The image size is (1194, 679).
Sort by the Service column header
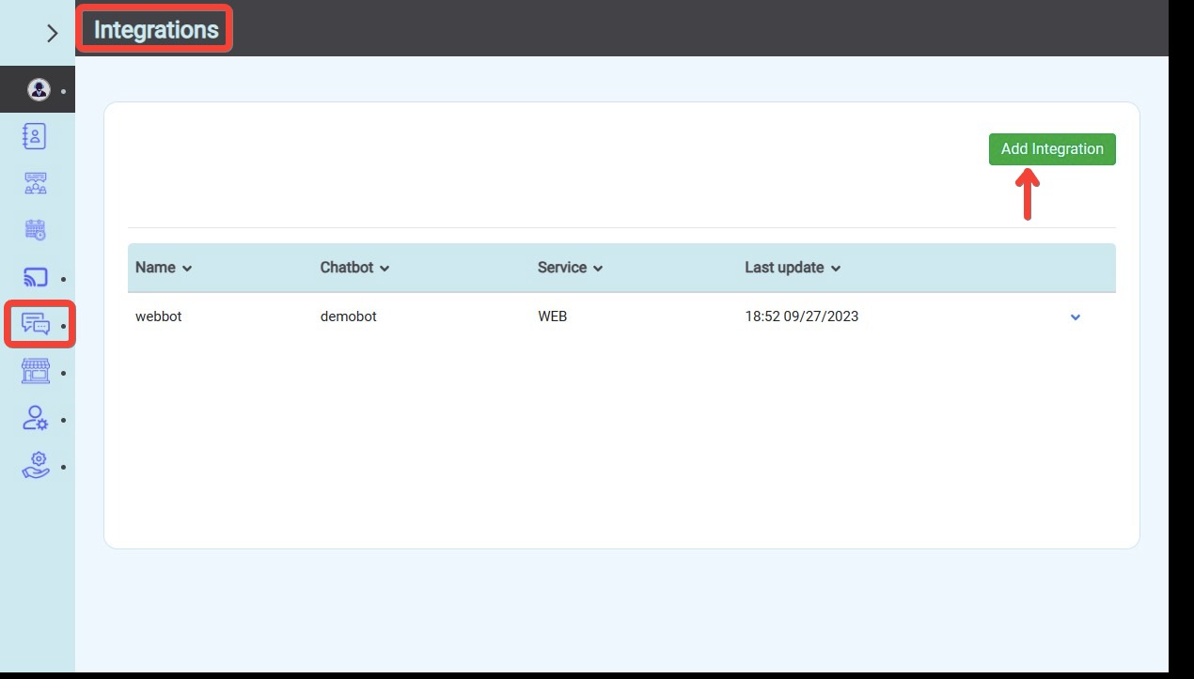pos(570,268)
